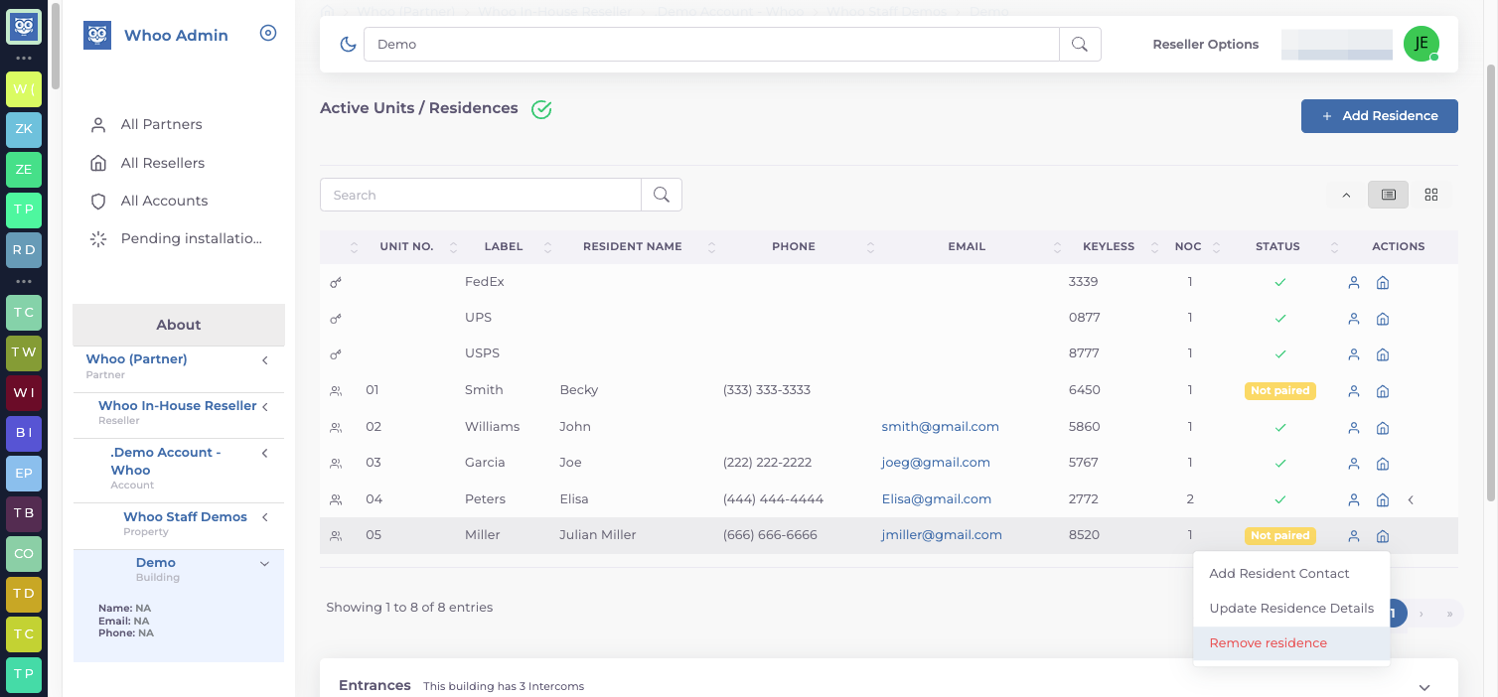The height and width of the screenshot is (697, 1498).
Task: Click the top search magnifier button
Action: pyautogui.click(x=1080, y=44)
